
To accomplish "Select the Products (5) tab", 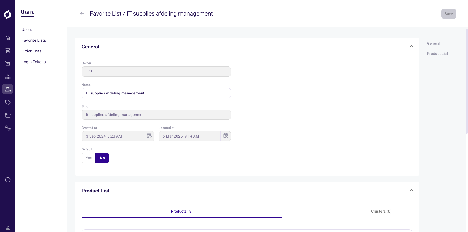I will 181,211.
